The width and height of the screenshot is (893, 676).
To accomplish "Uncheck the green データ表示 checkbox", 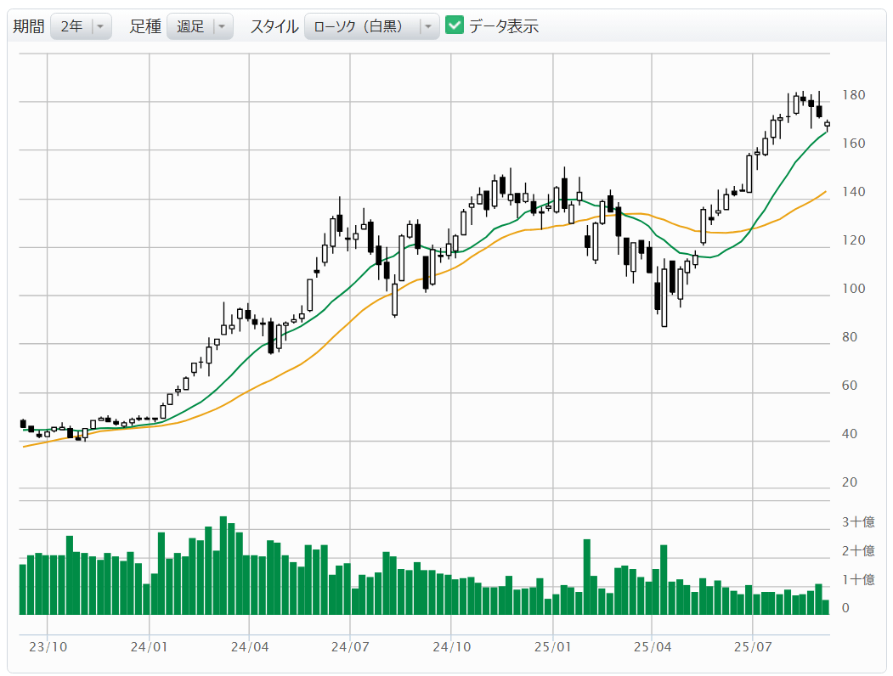I will pyautogui.click(x=455, y=25).
